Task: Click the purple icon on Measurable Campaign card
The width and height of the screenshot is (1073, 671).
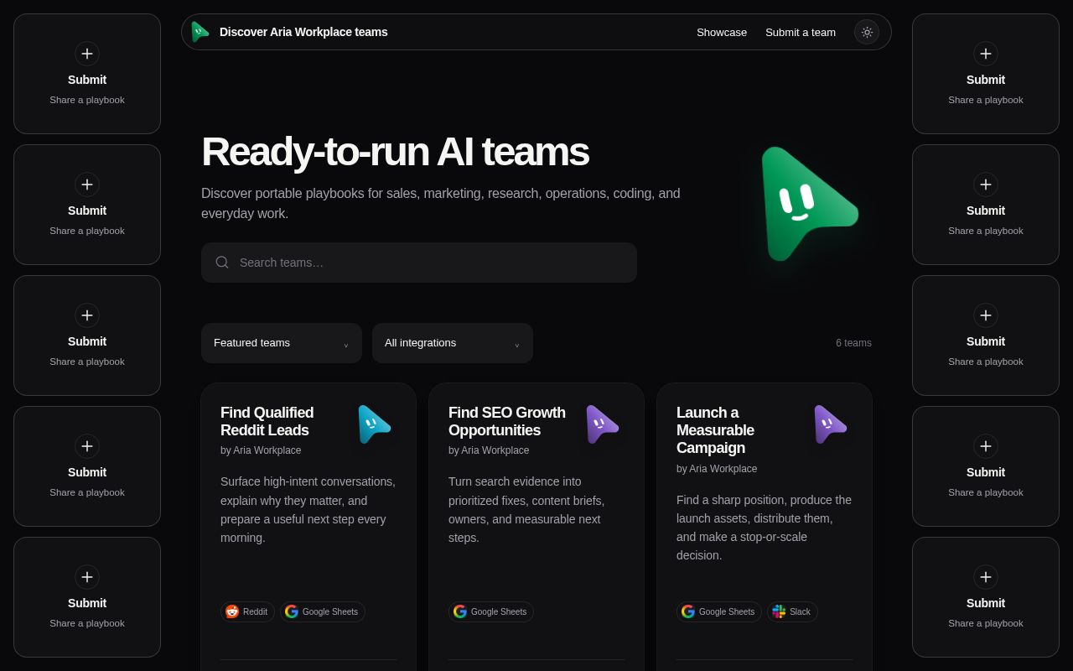Action: point(830,424)
